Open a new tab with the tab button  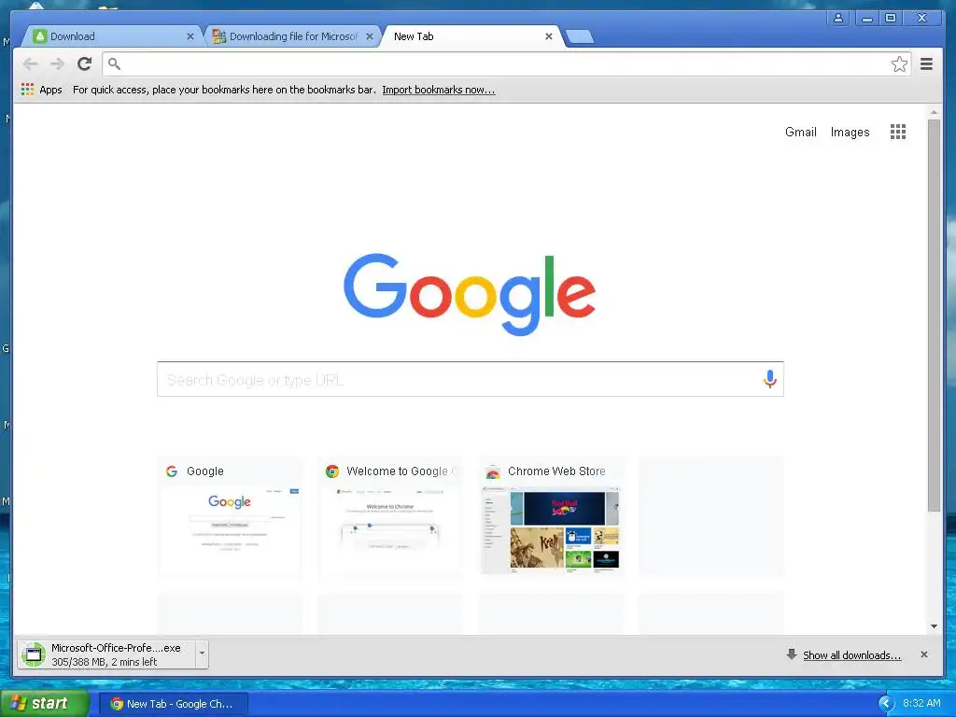(x=579, y=37)
